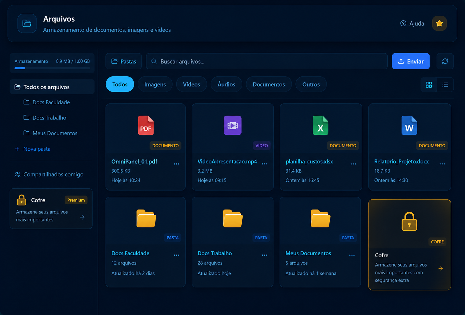Click the Arquivos folder icon in header

(27, 23)
